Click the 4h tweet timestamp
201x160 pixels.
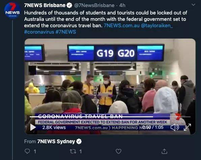click(x=122, y=5)
